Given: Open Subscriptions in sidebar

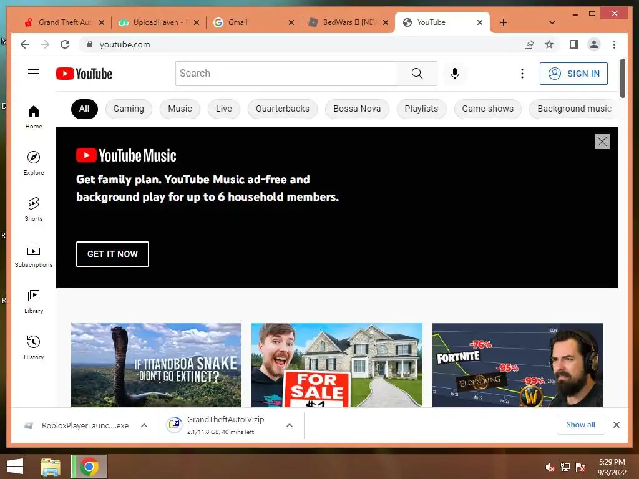Looking at the screenshot, I should pyautogui.click(x=34, y=255).
